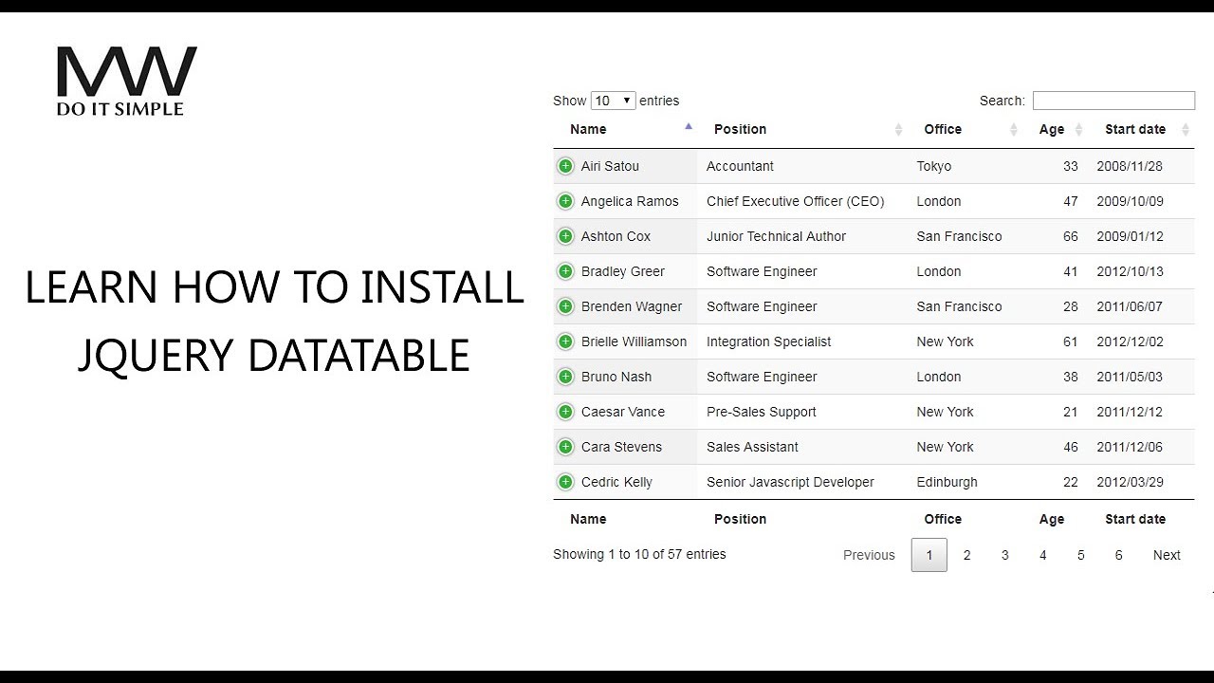Click the name Bradley Greer

[x=623, y=271]
